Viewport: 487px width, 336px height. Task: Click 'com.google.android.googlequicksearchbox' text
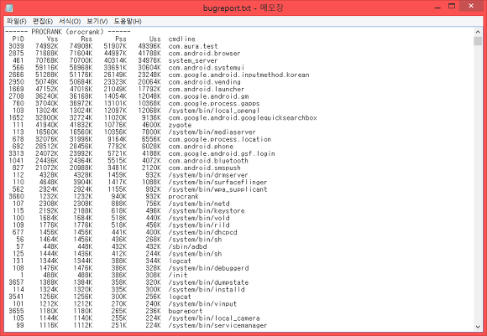(x=243, y=118)
